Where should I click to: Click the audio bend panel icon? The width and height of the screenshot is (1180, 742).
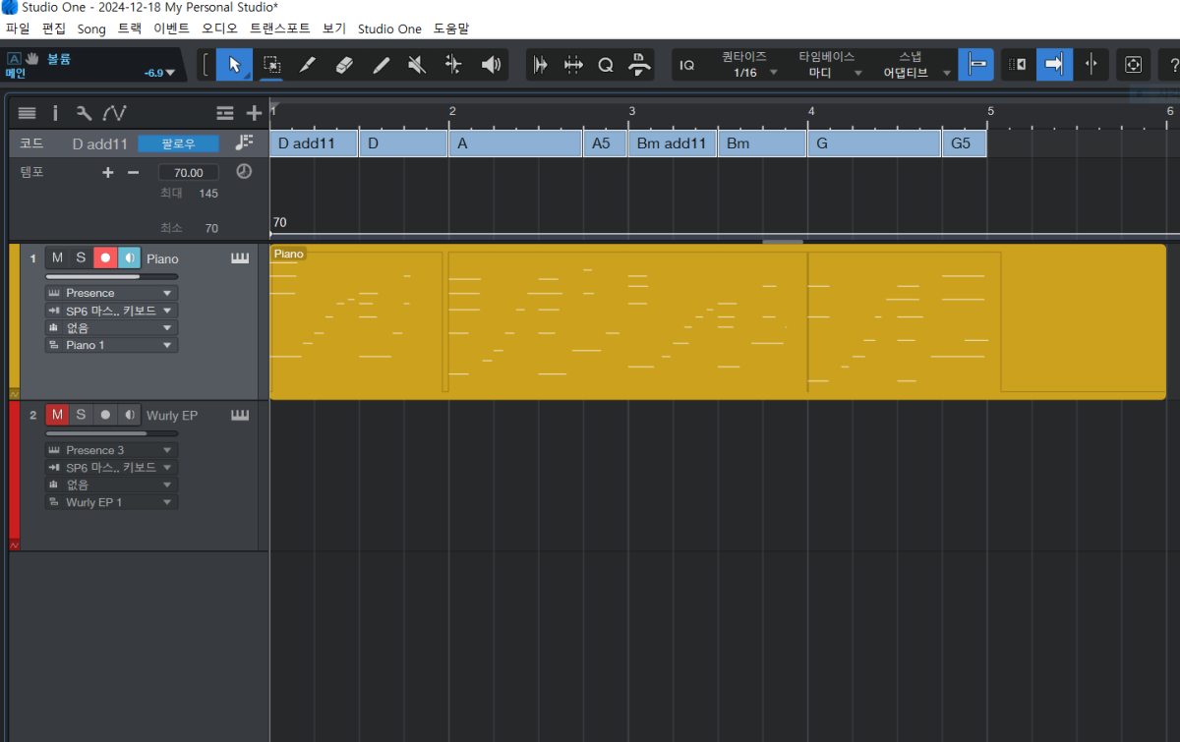click(573, 65)
